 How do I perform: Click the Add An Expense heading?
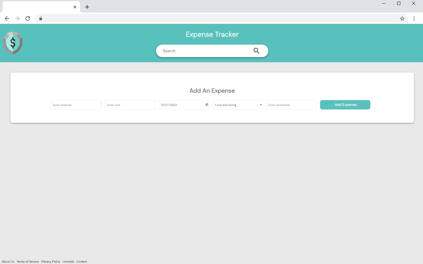pyautogui.click(x=212, y=91)
